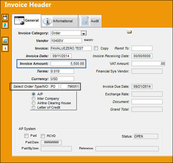Click the Terms label
The height and width of the screenshot is (163, 173).
(x=43, y=71)
